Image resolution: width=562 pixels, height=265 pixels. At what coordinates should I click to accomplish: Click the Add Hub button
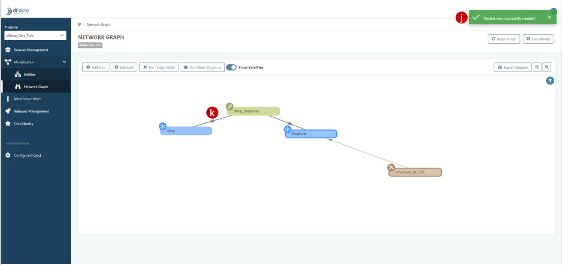96,67
